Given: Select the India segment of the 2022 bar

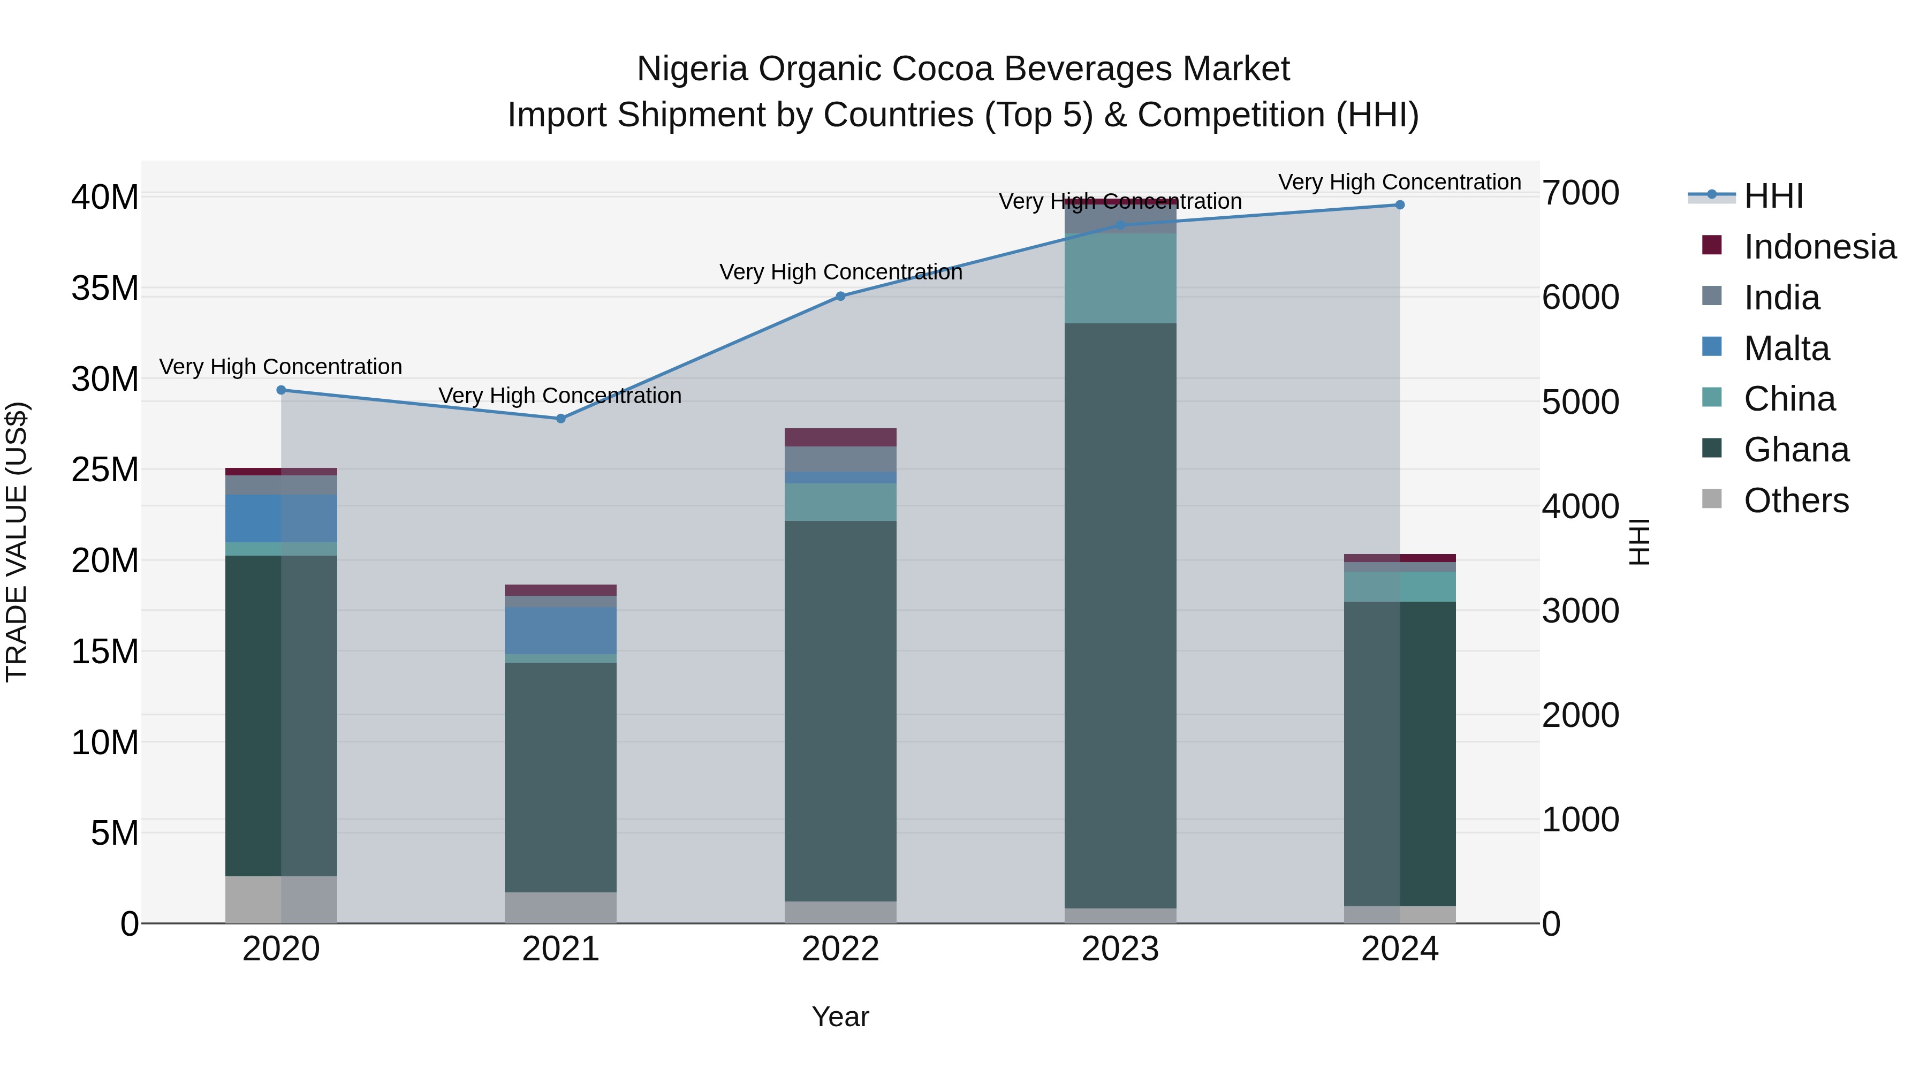Looking at the screenshot, I should [x=840, y=459].
